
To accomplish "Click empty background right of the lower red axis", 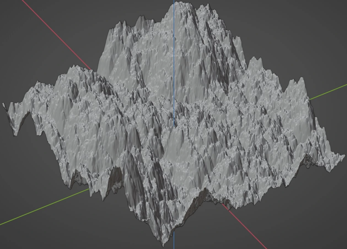I will pos(303,220).
